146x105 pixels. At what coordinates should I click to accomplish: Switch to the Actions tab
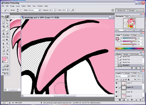pyautogui.click(x=126, y=54)
